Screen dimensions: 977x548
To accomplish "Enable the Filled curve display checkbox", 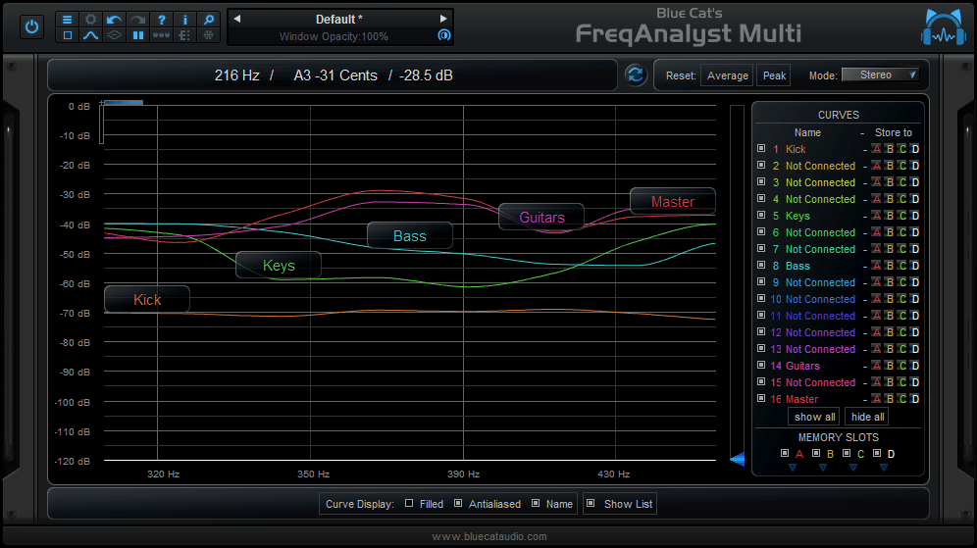I will point(409,504).
